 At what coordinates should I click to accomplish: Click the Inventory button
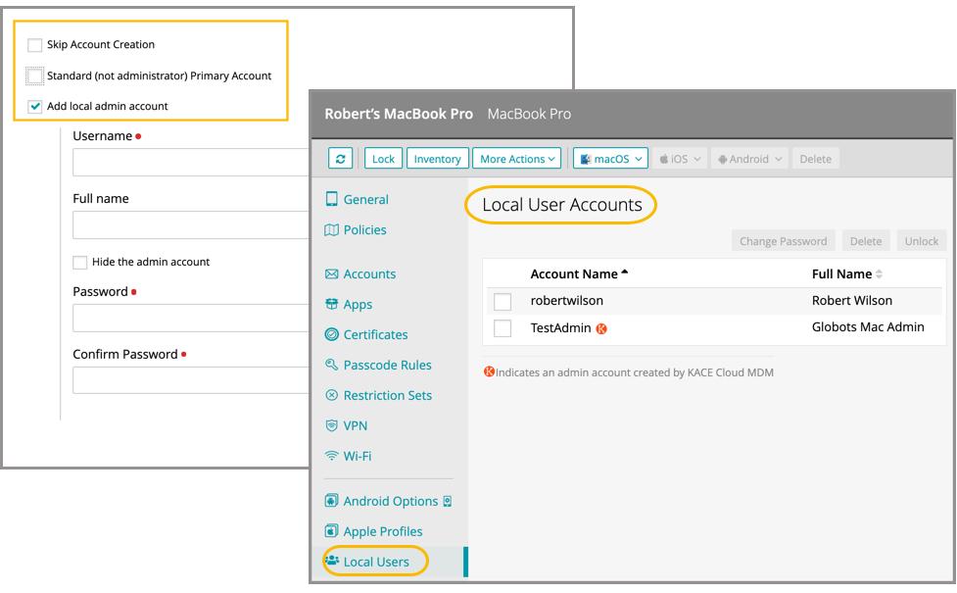pos(437,159)
